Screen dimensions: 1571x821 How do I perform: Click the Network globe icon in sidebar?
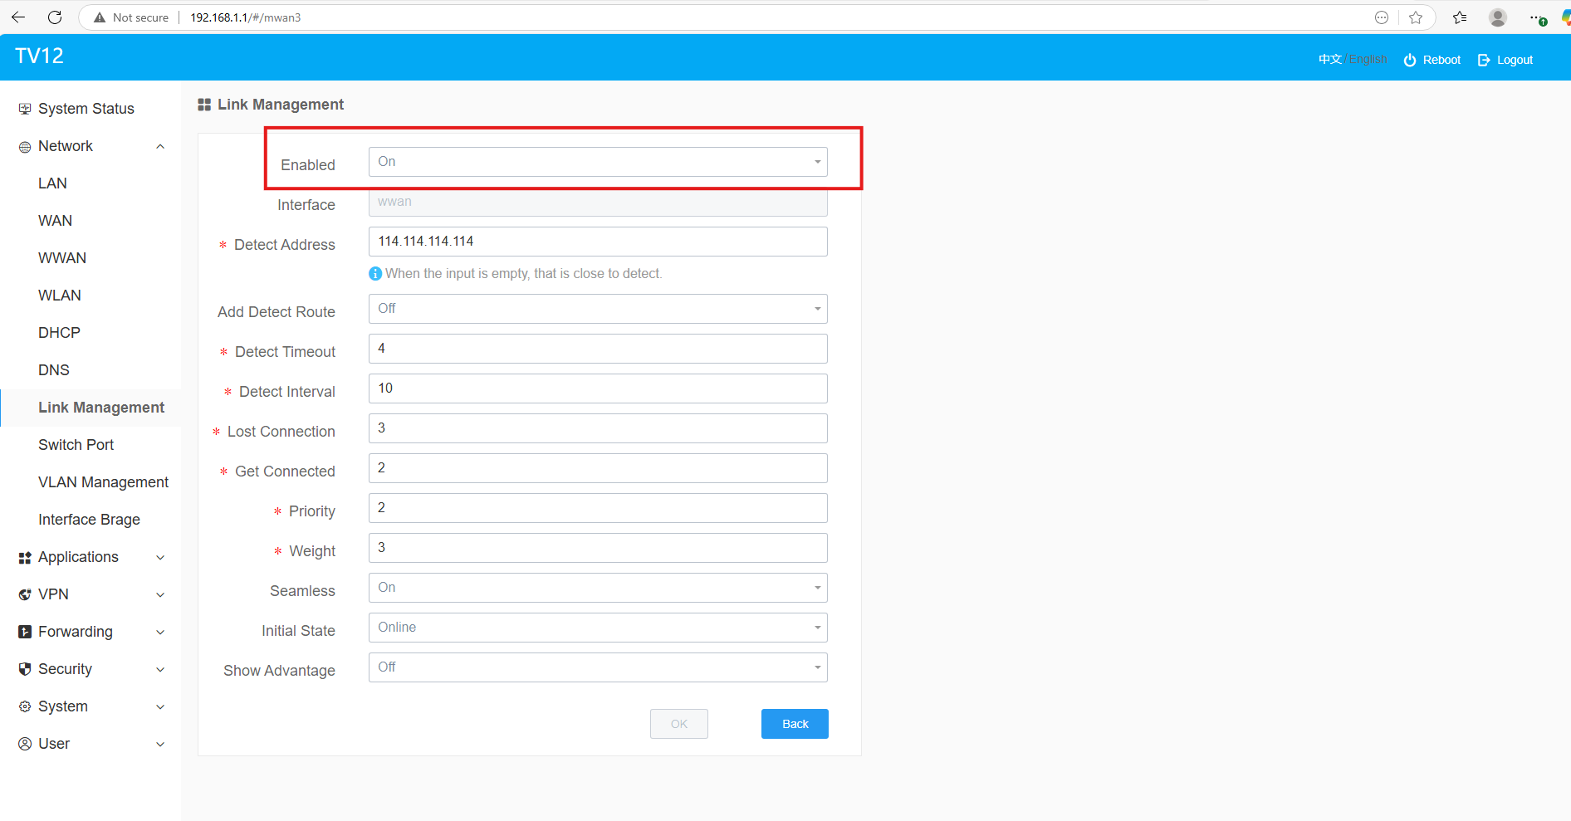[x=25, y=147]
